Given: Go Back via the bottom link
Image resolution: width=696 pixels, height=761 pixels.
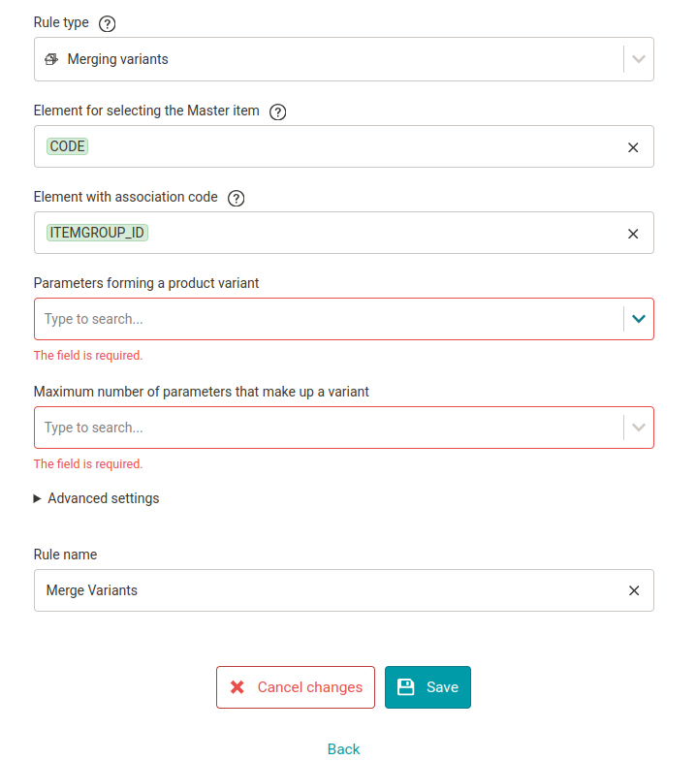Looking at the screenshot, I should coord(343,748).
